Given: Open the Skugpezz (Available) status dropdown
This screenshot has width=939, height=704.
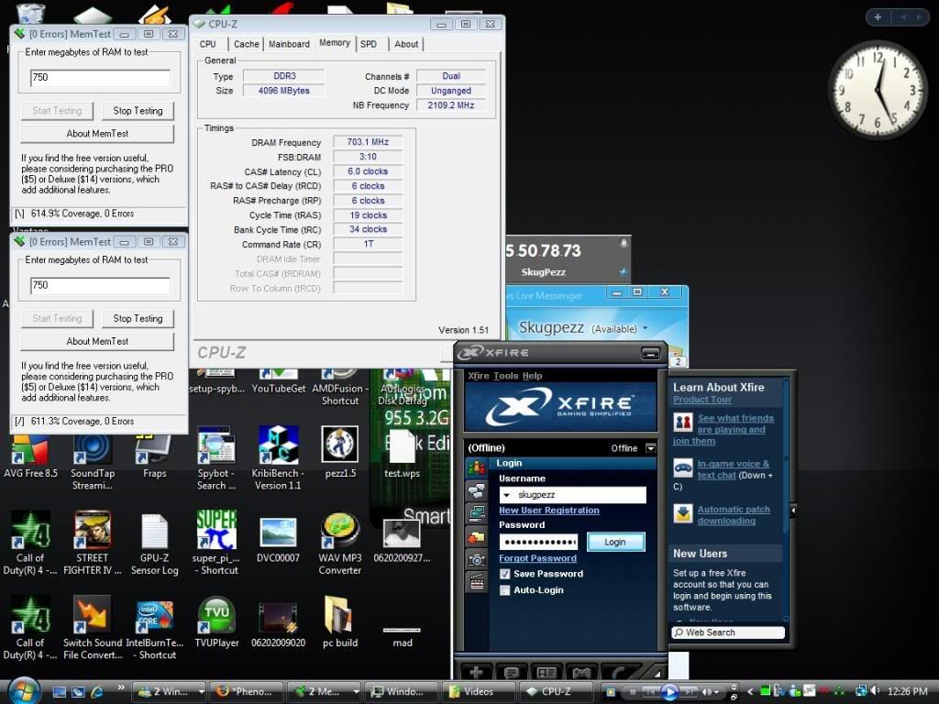Looking at the screenshot, I should click(645, 328).
